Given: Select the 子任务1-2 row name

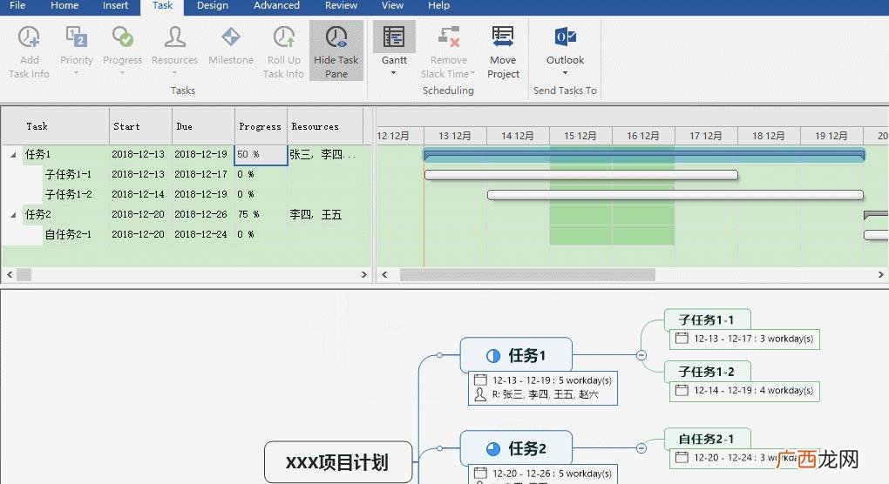Looking at the screenshot, I should [x=68, y=194].
